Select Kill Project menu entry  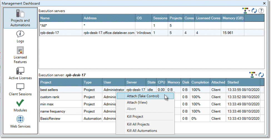coord(135,117)
